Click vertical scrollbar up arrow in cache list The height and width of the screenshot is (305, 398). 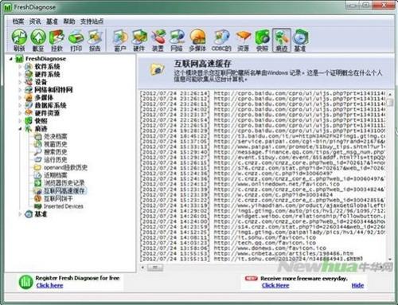(x=390, y=94)
